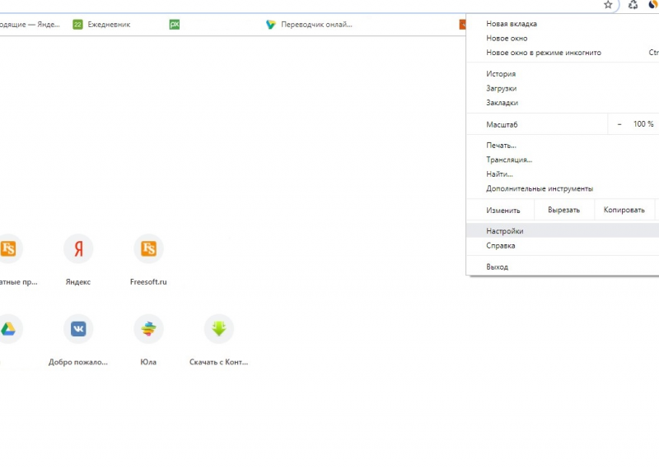Open the Яндекс shortcut tile
Screen dimensions: 659x468
pyautogui.click(x=78, y=260)
